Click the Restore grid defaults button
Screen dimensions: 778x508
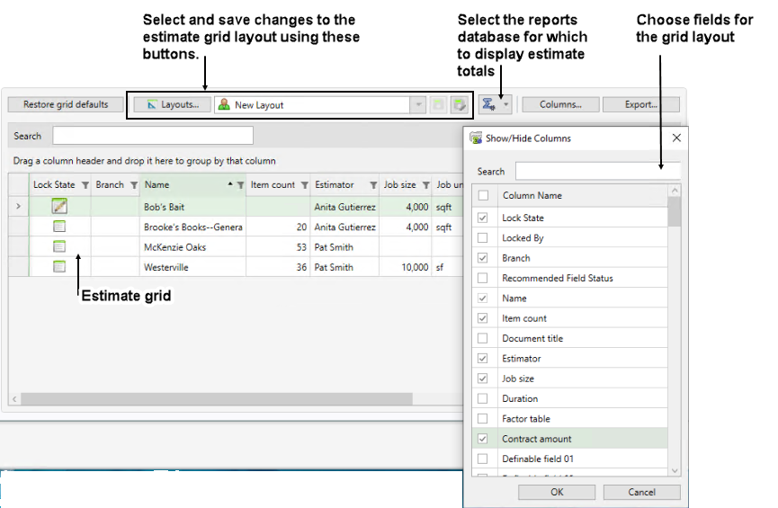(66, 104)
